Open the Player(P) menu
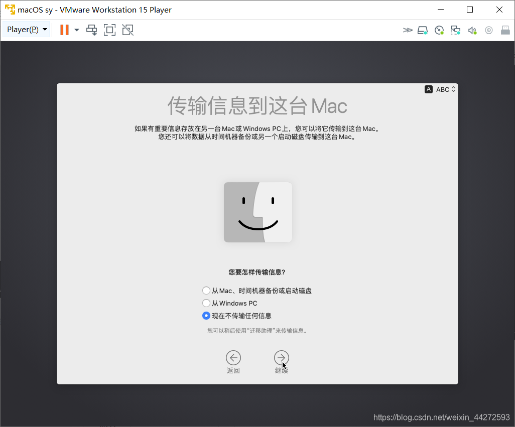Screen dimensions: 515x427 tap(27, 30)
